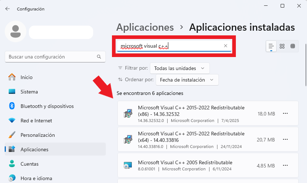Select Microsoft Visual C++ 2015-2022 (x64) entry name
This screenshot has width=307, height=183.
(191, 137)
